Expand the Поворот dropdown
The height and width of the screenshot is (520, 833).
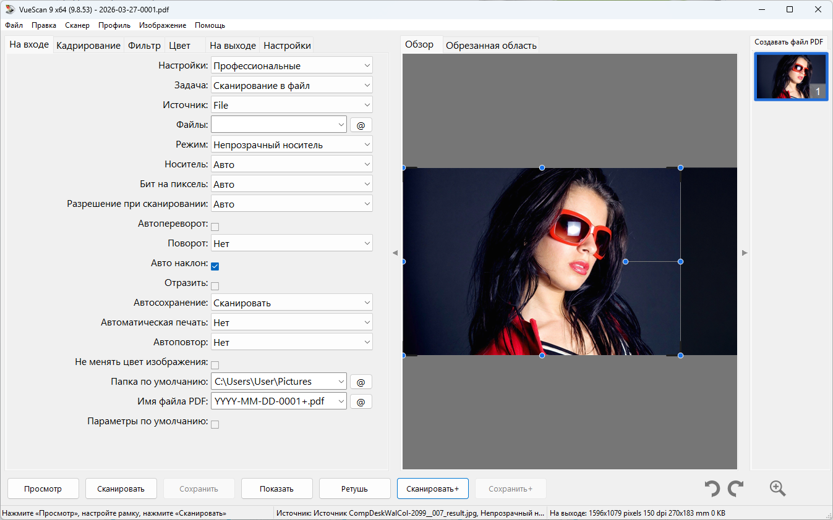(x=291, y=243)
